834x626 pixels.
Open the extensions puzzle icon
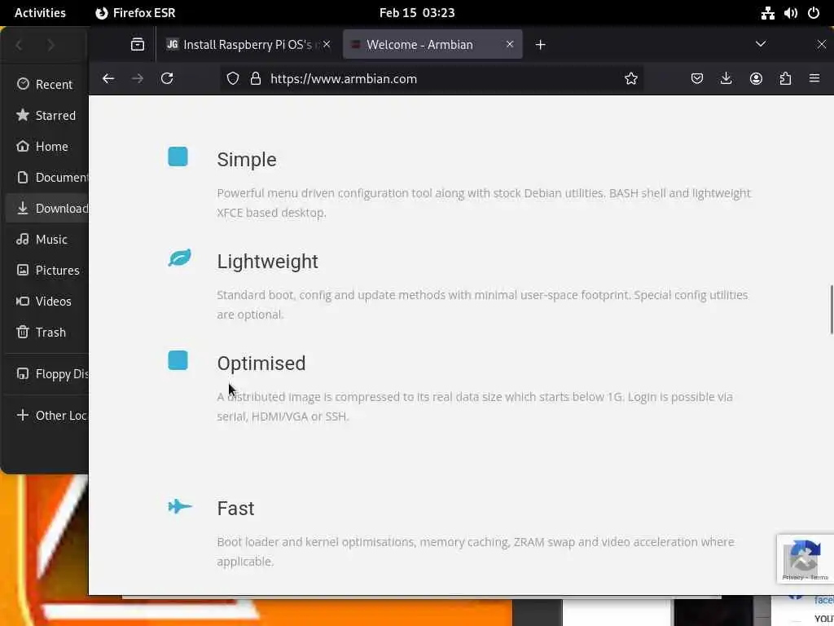(785, 79)
